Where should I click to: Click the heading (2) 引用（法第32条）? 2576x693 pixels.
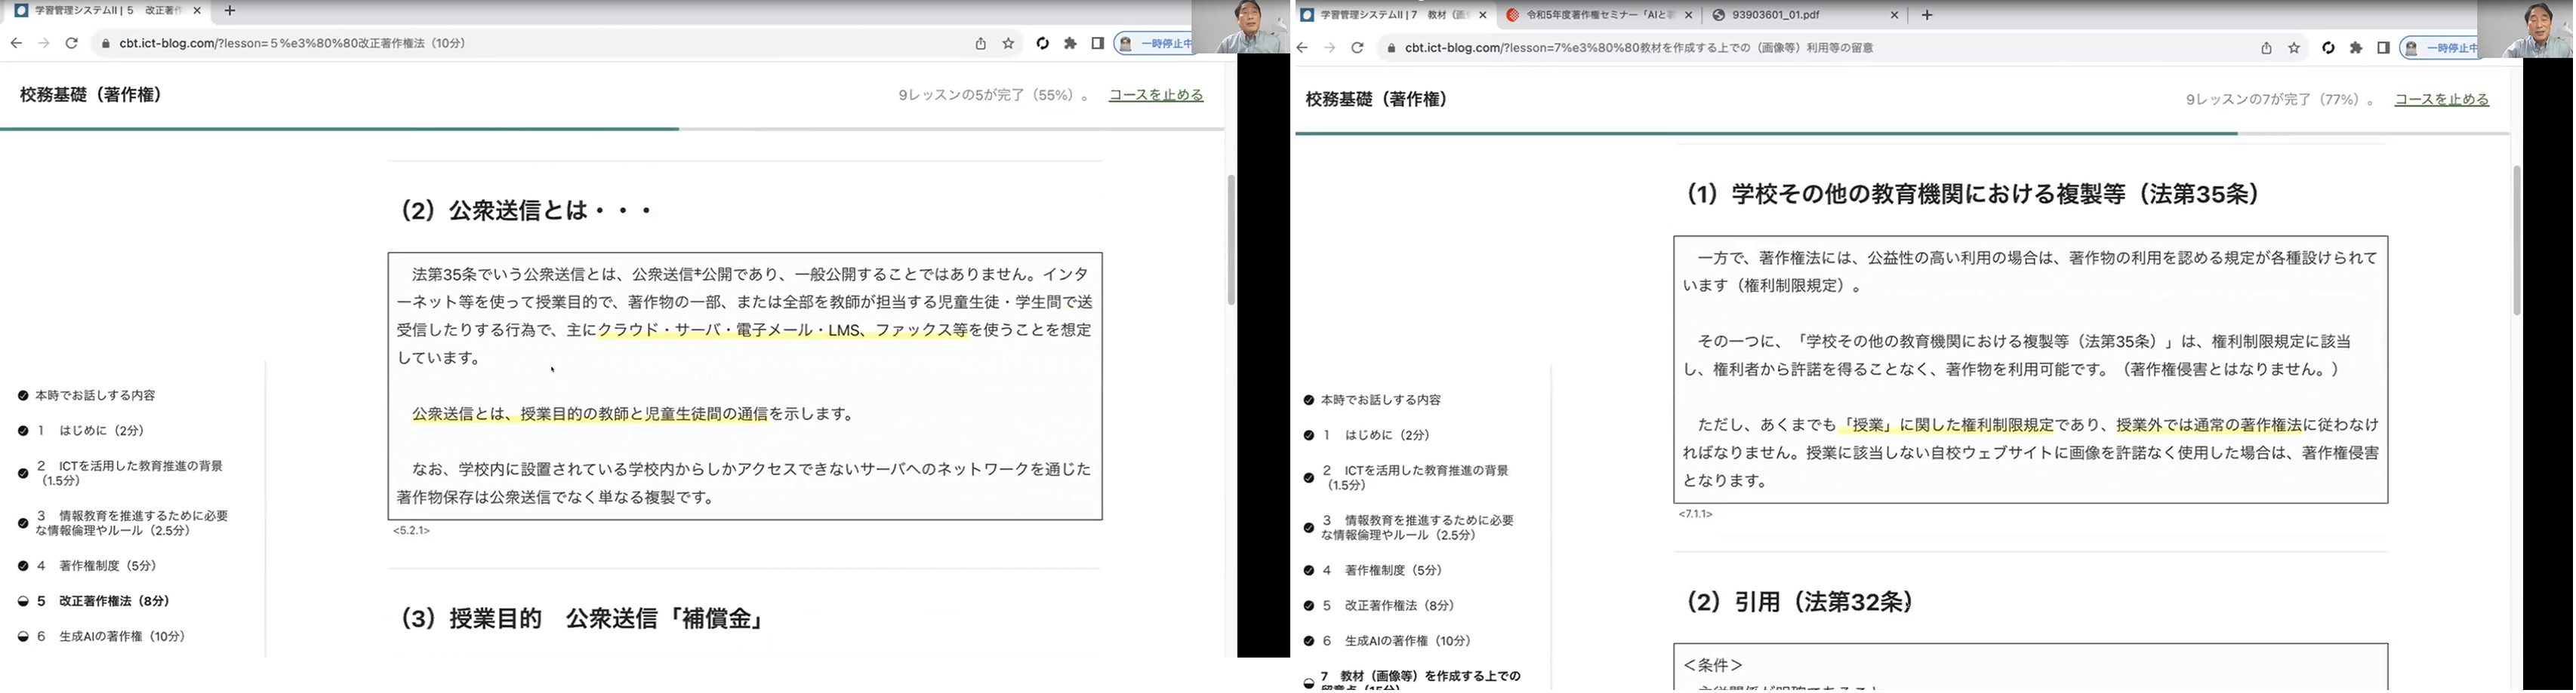tap(1801, 603)
